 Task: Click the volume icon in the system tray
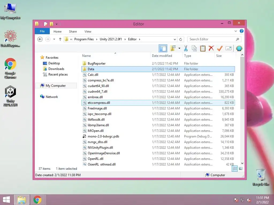[x=249, y=200]
